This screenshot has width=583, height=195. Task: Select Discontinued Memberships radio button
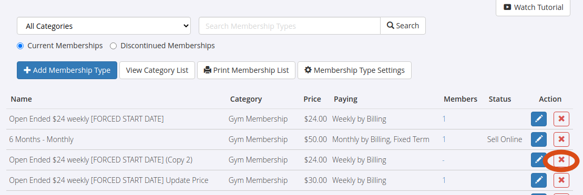tap(114, 46)
